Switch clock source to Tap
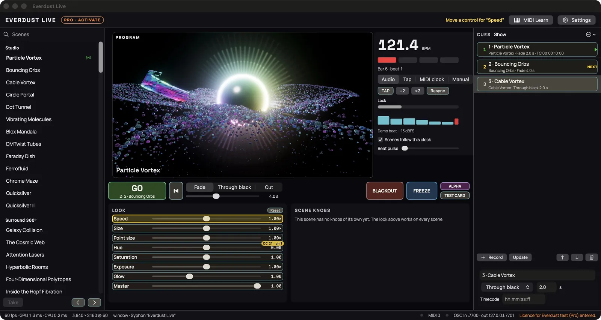 (407, 80)
